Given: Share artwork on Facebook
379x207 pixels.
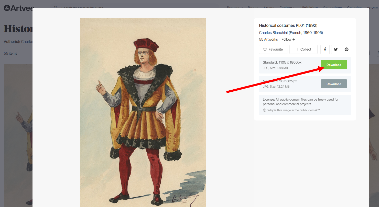Looking at the screenshot, I should (325, 50).
